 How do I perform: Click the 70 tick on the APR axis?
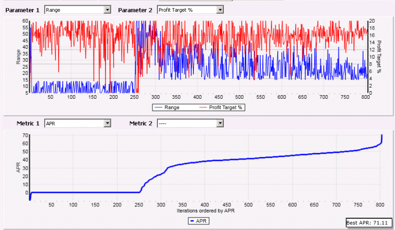(25, 135)
